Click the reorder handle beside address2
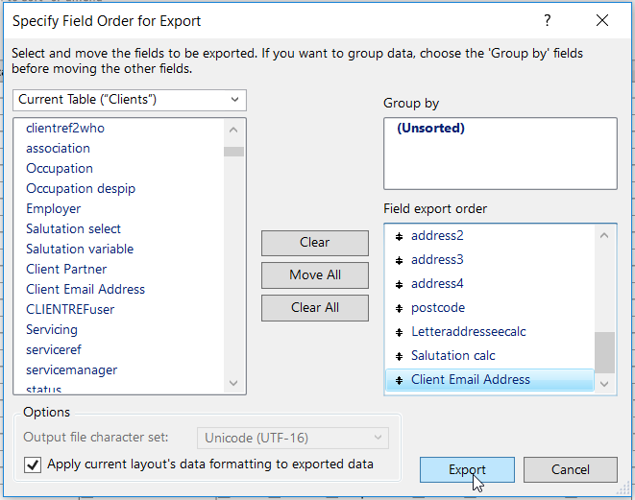 [x=399, y=236]
